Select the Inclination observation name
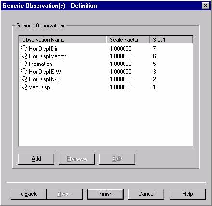The image size is (212, 206). (x=40, y=64)
